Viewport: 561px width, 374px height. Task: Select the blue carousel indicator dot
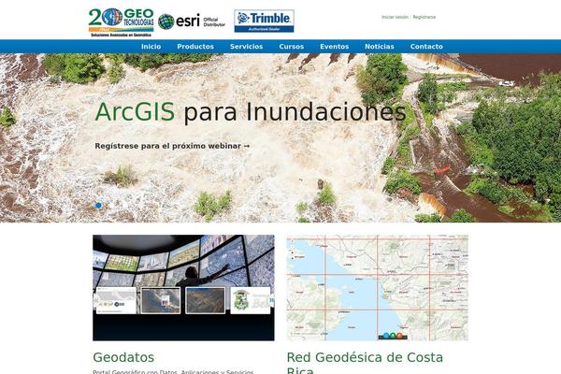point(99,206)
